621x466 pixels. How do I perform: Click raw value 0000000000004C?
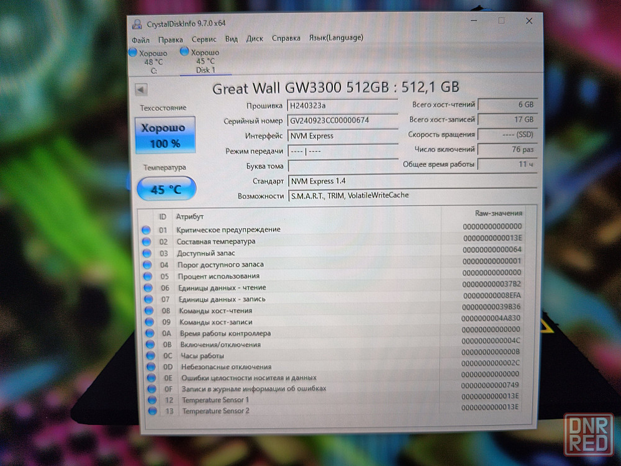[x=491, y=340]
